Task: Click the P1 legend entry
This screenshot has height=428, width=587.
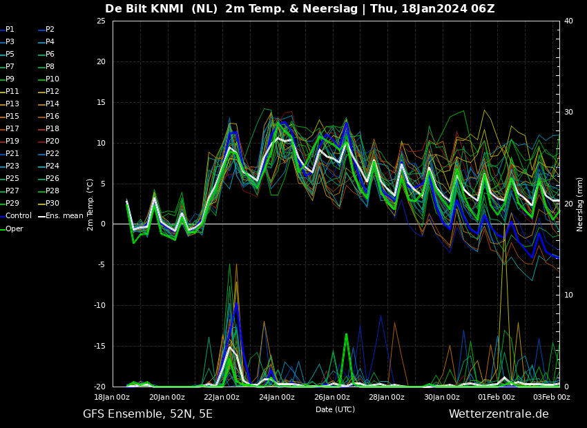Action: [7, 29]
